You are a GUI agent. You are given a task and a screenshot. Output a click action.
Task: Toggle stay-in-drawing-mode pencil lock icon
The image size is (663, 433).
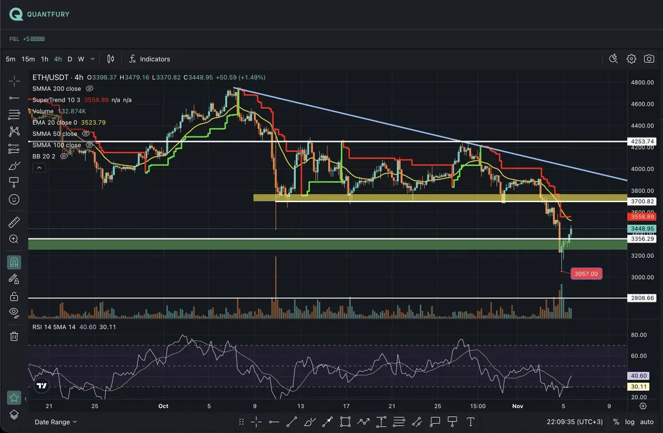point(14,279)
